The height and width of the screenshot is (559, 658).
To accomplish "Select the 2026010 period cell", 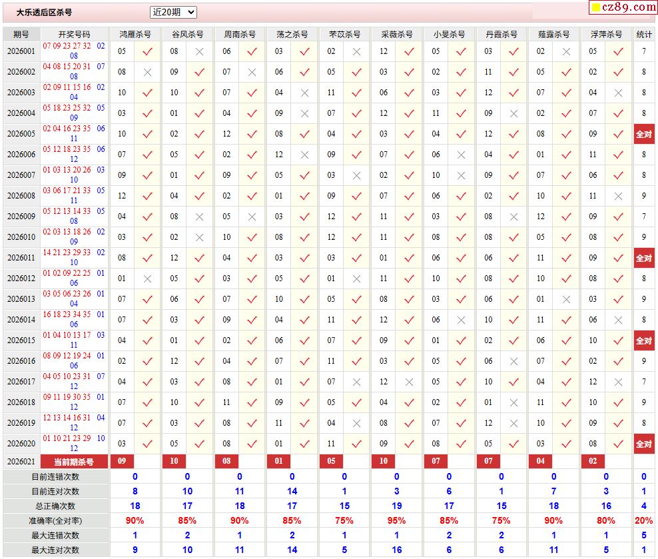I will click(21, 237).
